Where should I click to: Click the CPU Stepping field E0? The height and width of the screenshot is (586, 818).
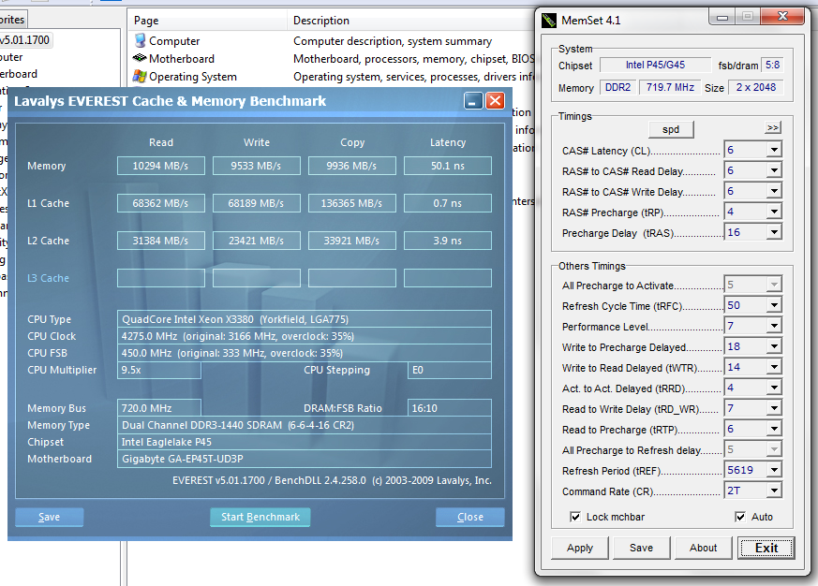pyautogui.click(x=449, y=370)
